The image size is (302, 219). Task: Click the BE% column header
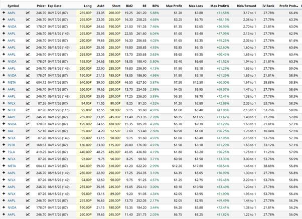tap(156, 6)
